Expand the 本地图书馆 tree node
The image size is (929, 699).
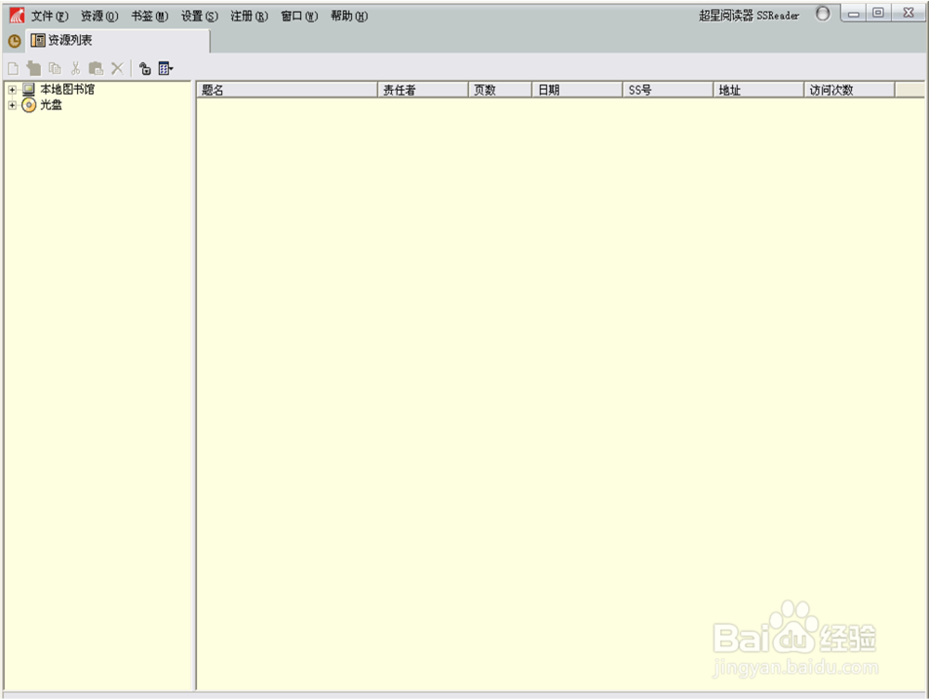coord(10,89)
